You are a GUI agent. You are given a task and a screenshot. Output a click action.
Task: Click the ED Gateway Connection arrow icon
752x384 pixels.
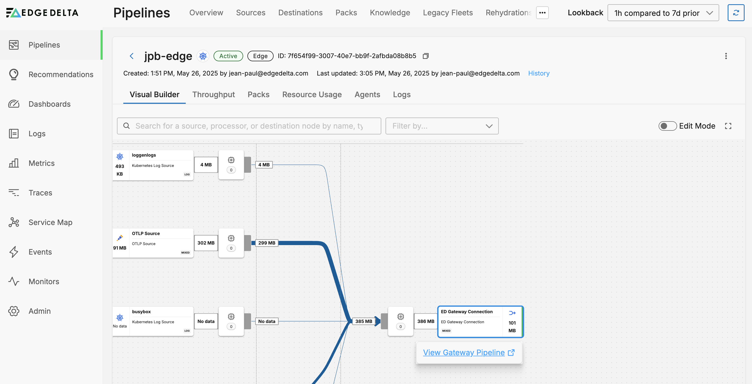[x=512, y=313]
